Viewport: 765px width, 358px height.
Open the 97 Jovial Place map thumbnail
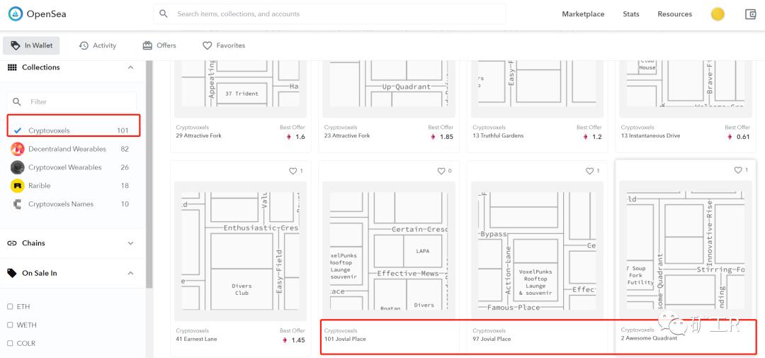[x=537, y=251]
